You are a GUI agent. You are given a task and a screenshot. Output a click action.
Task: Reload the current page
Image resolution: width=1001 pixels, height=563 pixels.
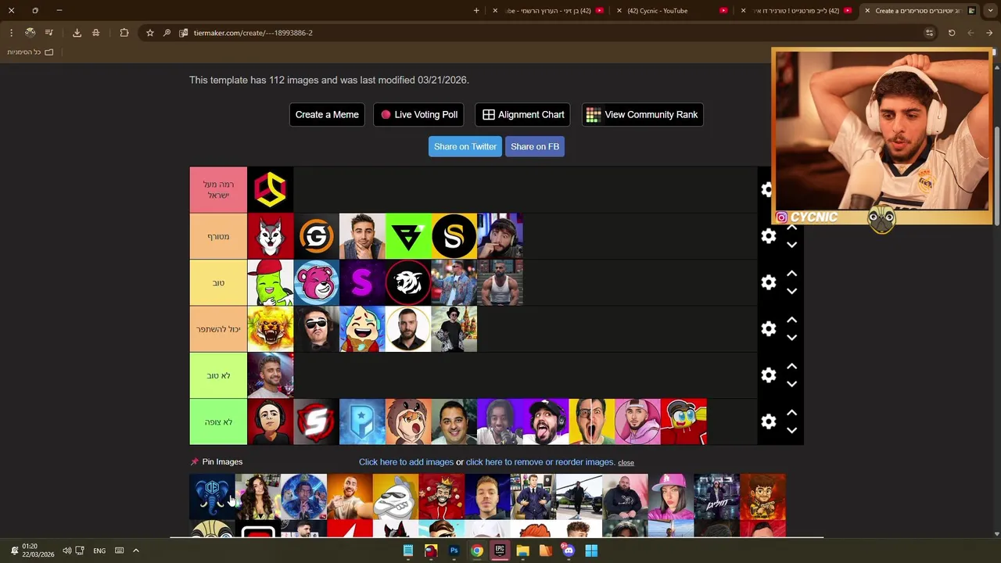(952, 33)
